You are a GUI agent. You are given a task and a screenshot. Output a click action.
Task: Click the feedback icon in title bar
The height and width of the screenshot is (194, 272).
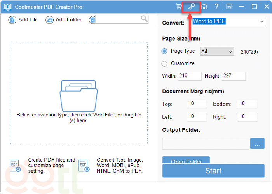pyautogui.click(x=229, y=7)
